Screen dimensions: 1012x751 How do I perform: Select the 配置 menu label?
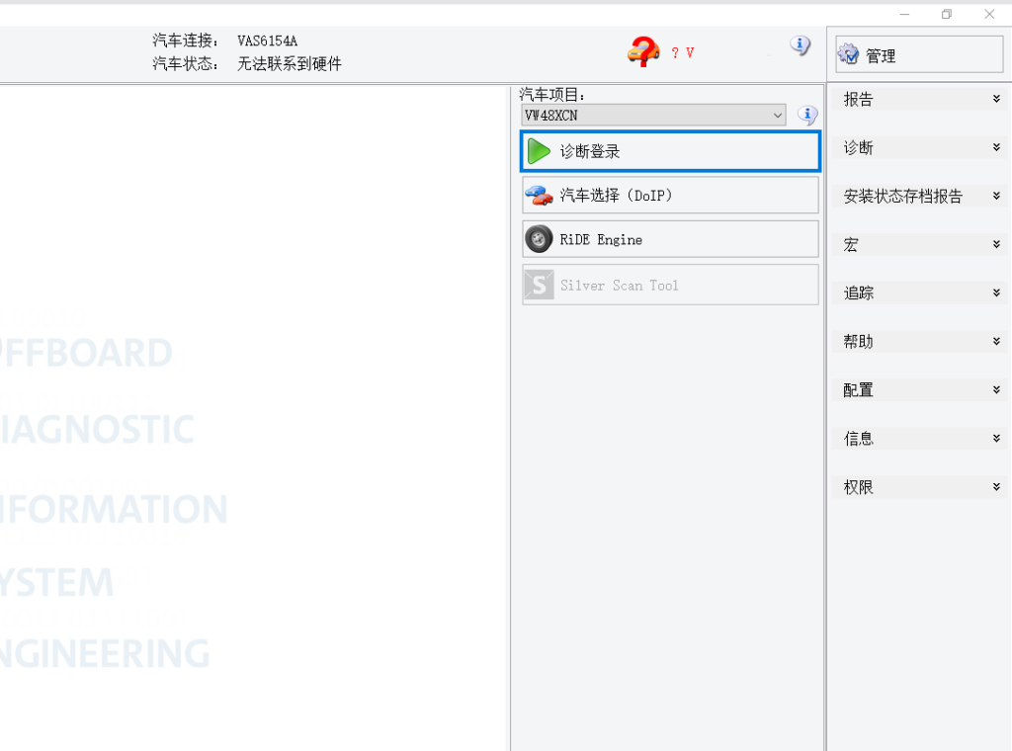[859, 389]
